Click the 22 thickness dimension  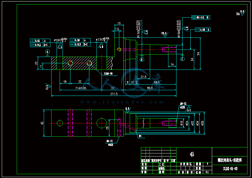click(x=36, y=63)
